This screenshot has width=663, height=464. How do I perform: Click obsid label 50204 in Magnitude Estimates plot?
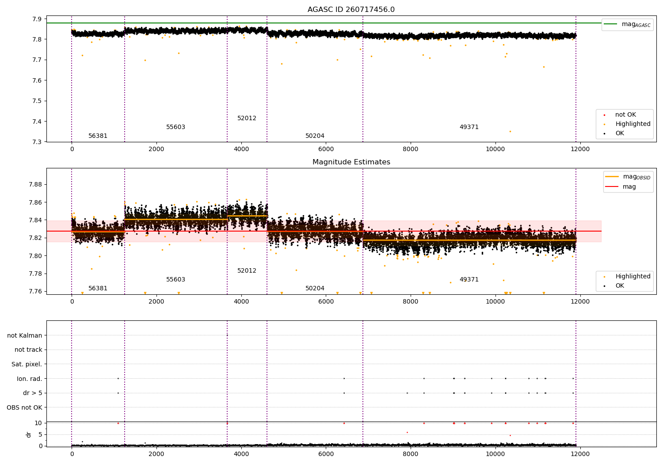coord(315,289)
